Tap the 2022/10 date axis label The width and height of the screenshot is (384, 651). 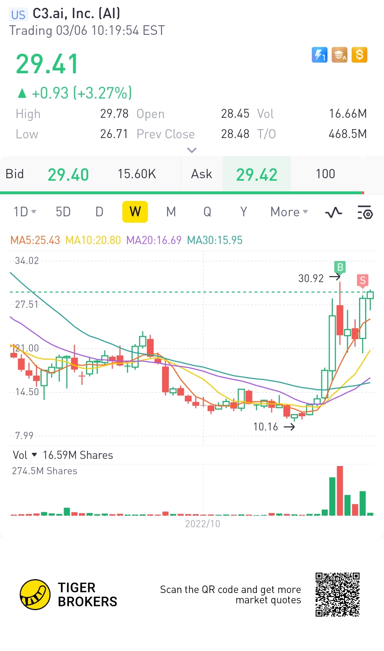pos(203,524)
